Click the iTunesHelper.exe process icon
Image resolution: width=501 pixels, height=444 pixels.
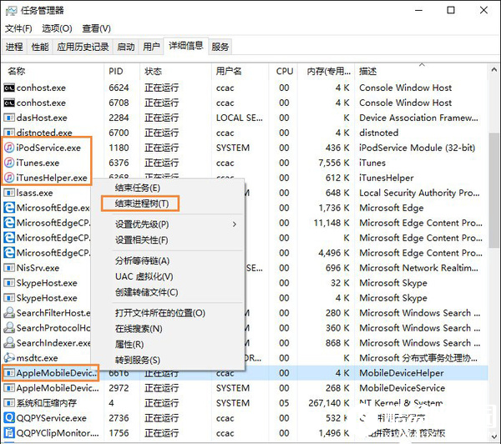click(9, 178)
